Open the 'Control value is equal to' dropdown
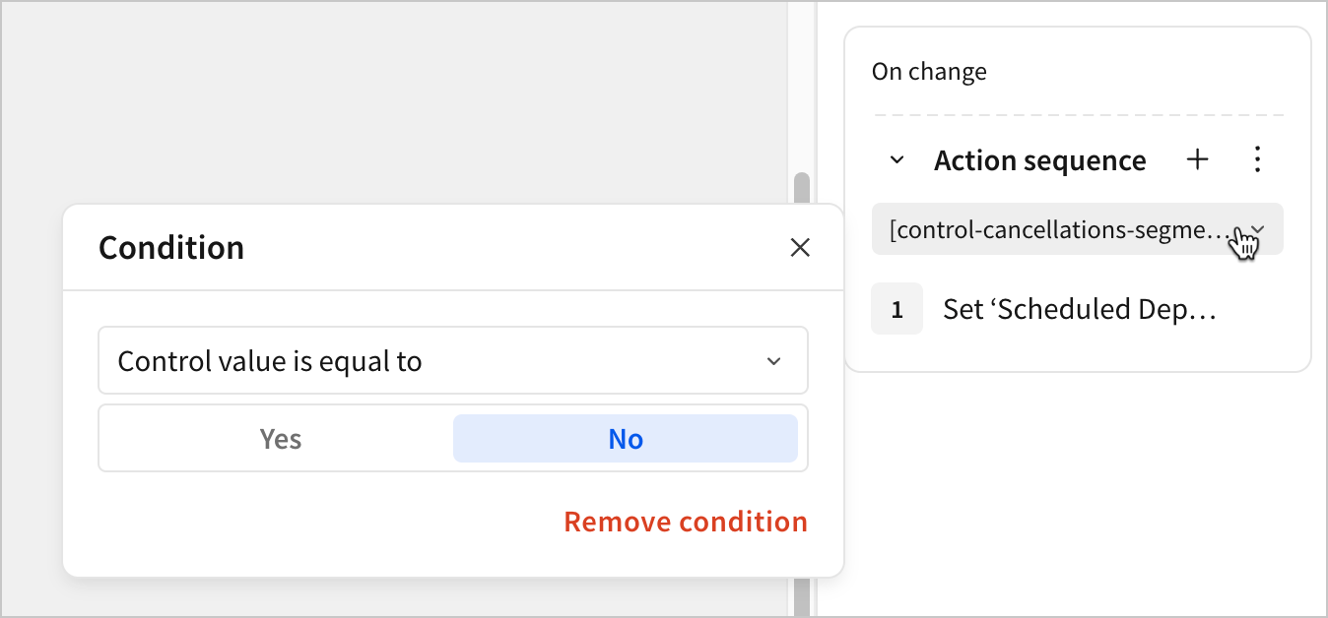The height and width of the screenshot is (618, 1328). coord(452,361)
